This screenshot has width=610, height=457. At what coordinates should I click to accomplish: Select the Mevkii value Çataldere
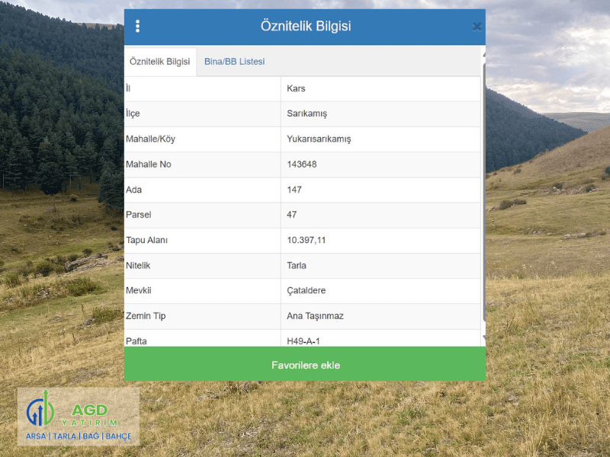click(x=306, y=291)
